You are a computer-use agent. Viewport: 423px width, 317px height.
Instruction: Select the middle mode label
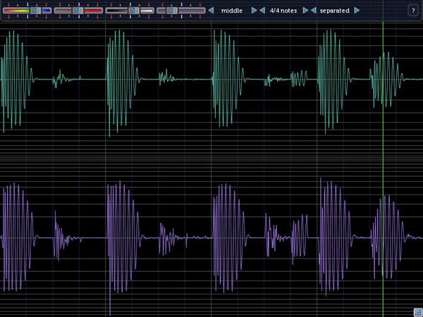pos(232,11)
